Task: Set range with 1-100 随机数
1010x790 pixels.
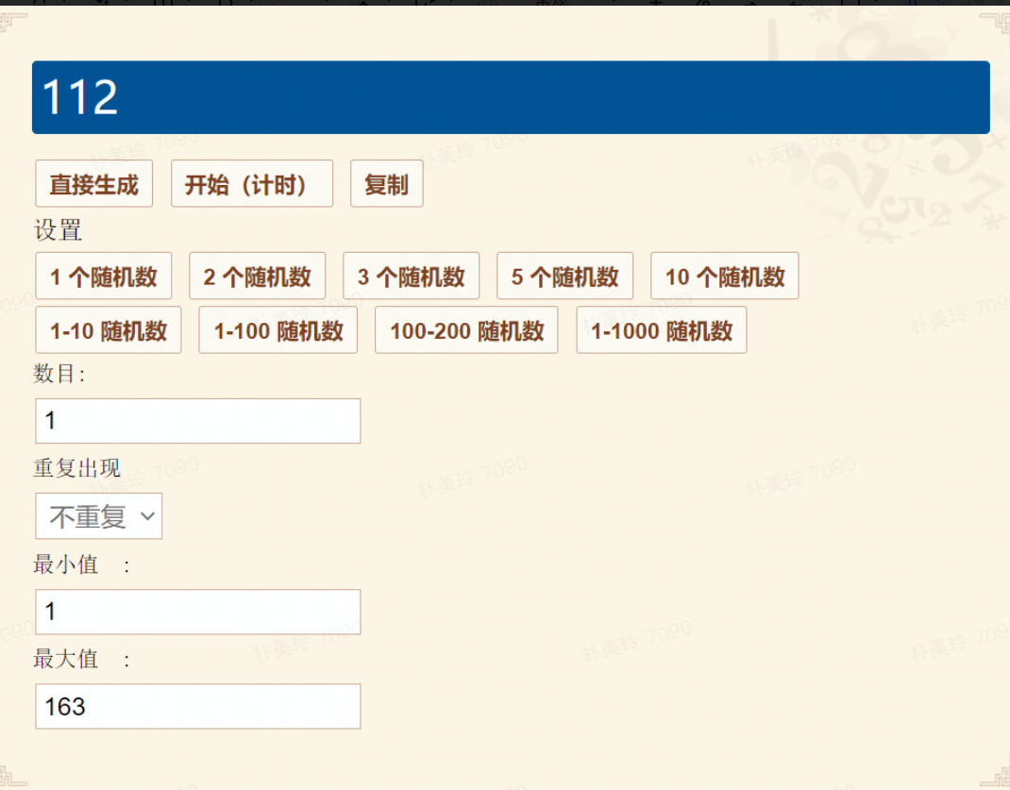Action: [x=278, y=330]
